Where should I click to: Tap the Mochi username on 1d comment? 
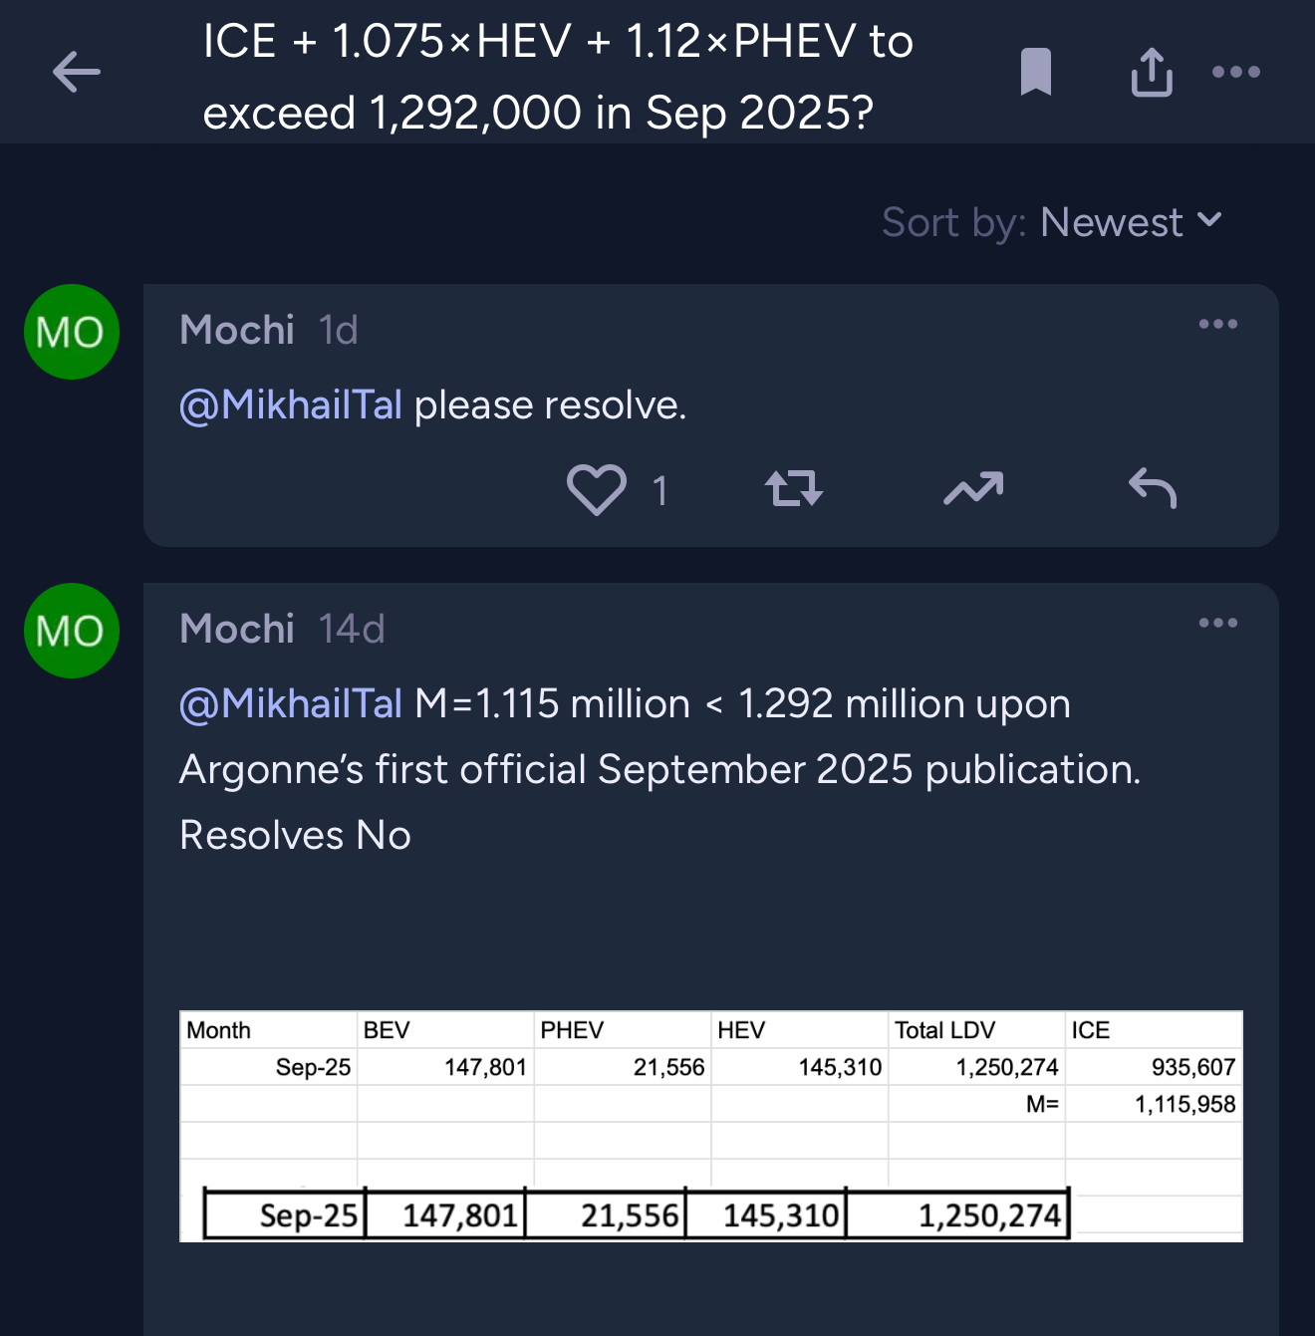[237, 330]
